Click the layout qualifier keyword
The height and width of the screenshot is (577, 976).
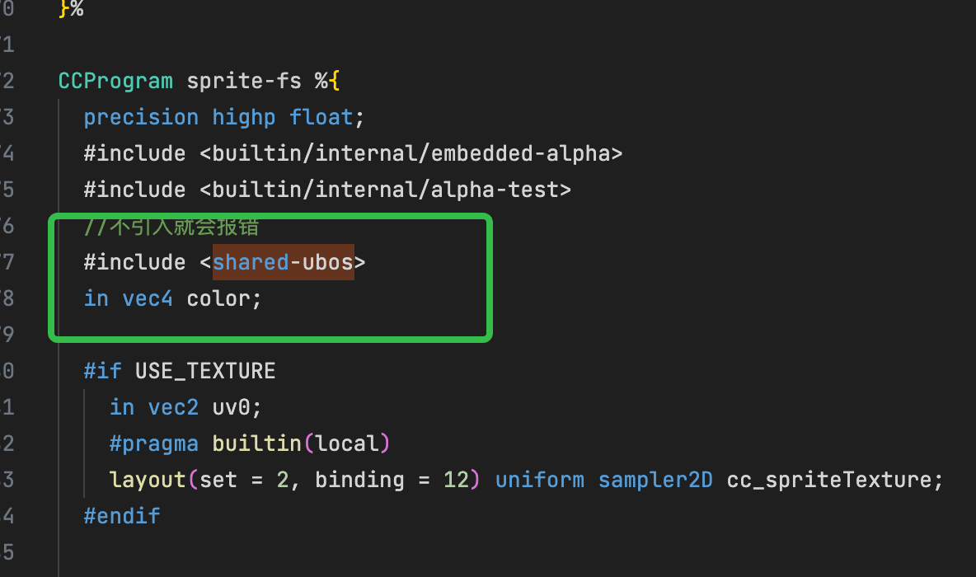(x=148, y=480)
